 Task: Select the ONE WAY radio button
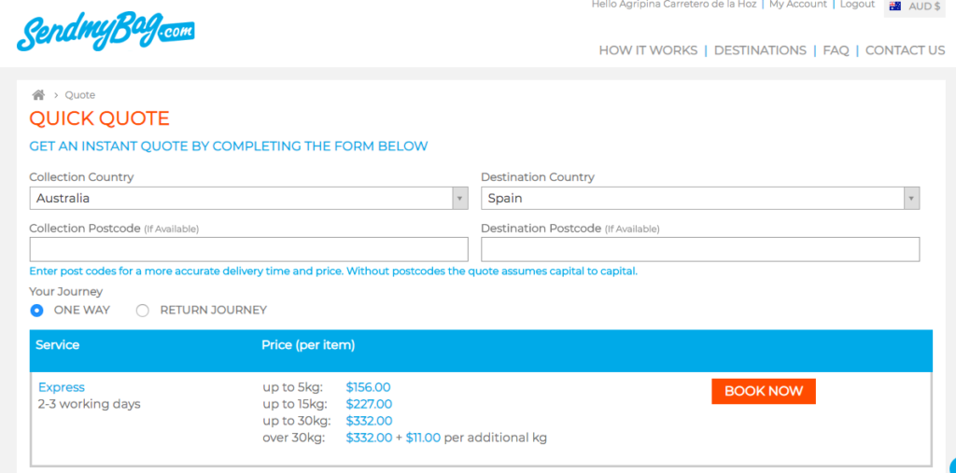(37, 311)
